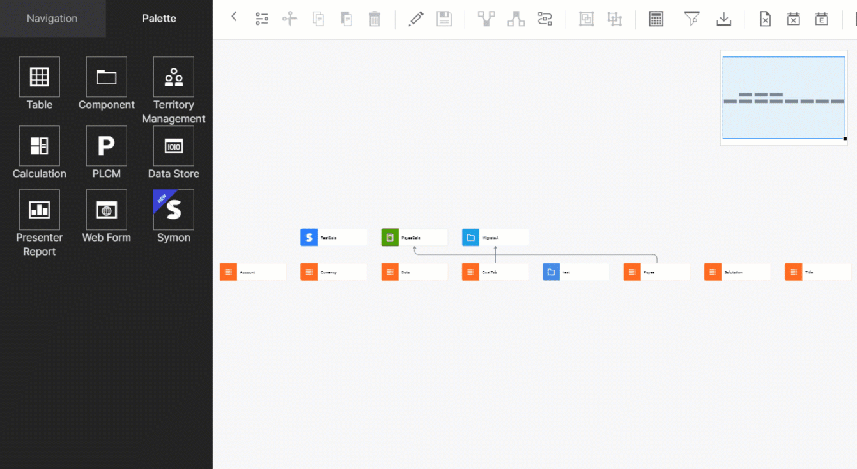The width and height of the screenshot is (857, 469).
Task: Select the MigrateA component node
Action: click(x=495, y=238)
